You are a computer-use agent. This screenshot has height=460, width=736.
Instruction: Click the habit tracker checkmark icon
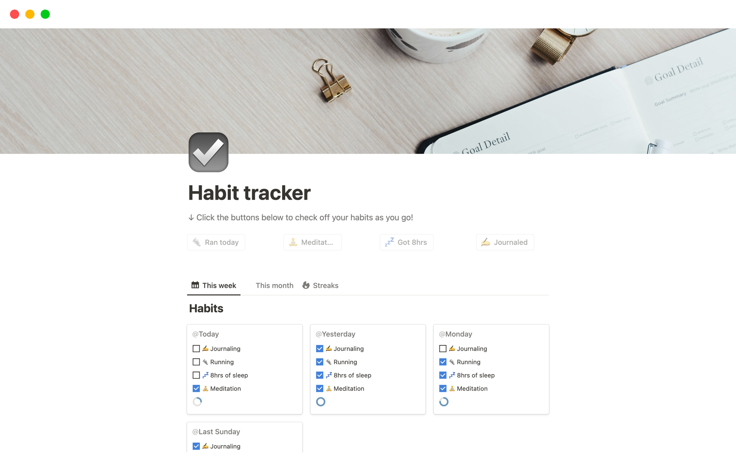click(x=208, y=153)
